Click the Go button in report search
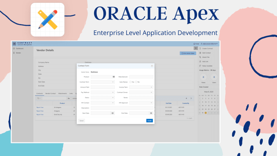This screenshot has height=156, width=277. point(69,98)
